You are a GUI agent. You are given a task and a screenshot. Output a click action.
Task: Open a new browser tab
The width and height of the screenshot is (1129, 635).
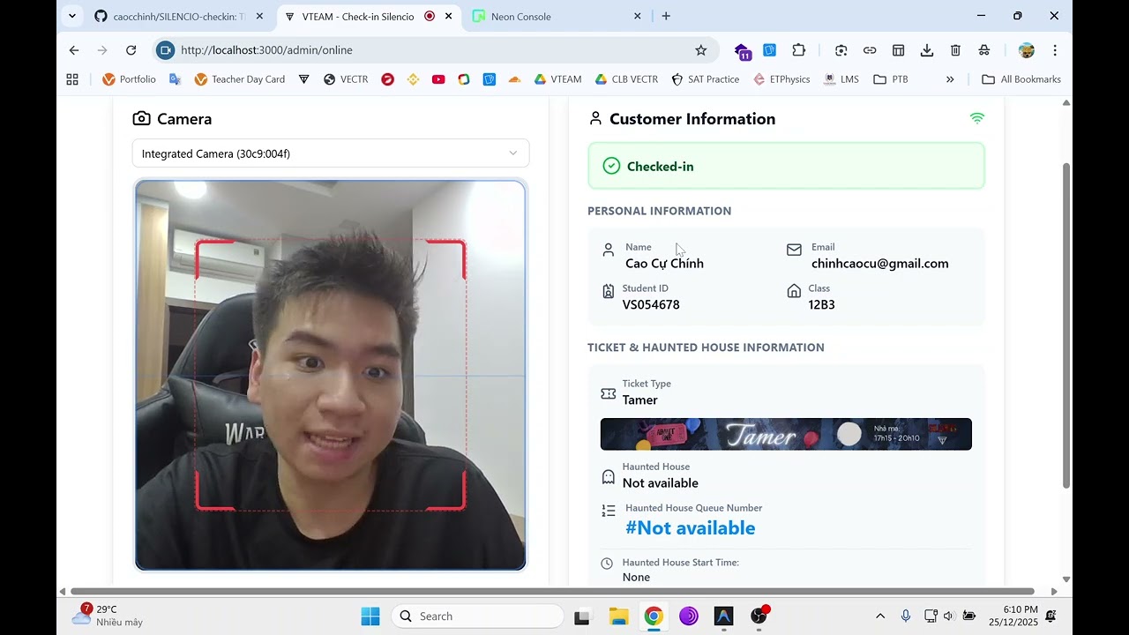pos(666,16)
